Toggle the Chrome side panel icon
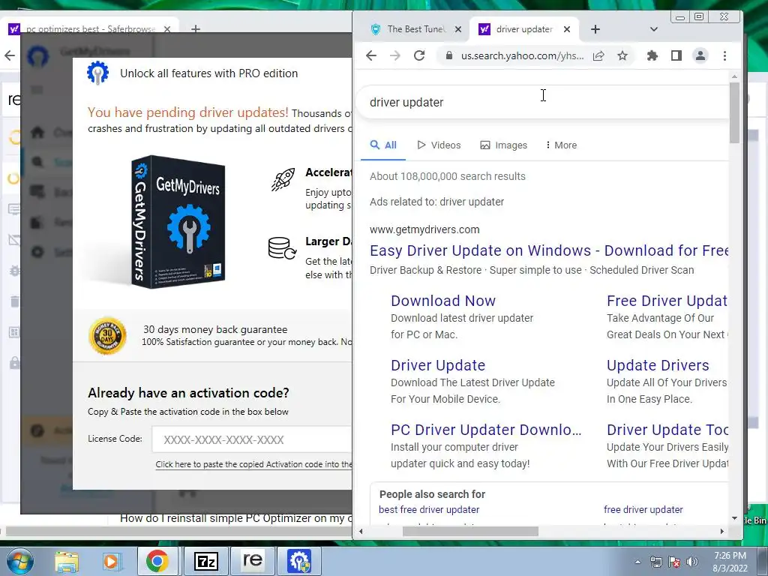 click(x=676, y=55)
